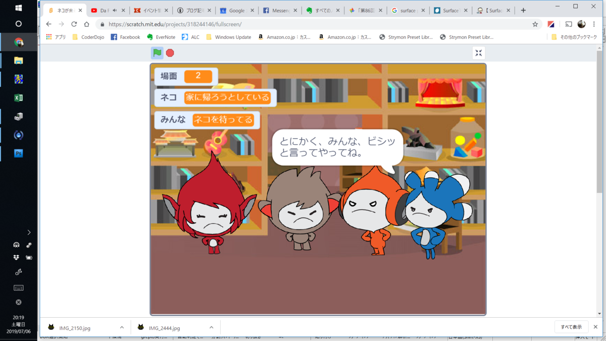
Task: Exit full screen mode in Scratch
Action: [x=478, y=53]
